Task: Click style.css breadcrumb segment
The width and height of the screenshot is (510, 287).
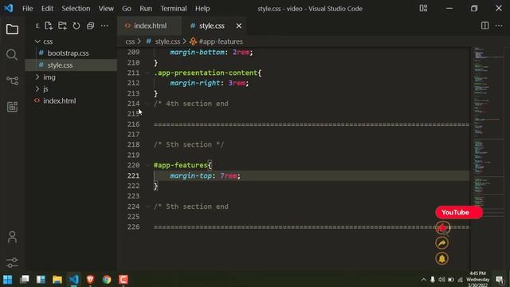Action: (167, 41)
